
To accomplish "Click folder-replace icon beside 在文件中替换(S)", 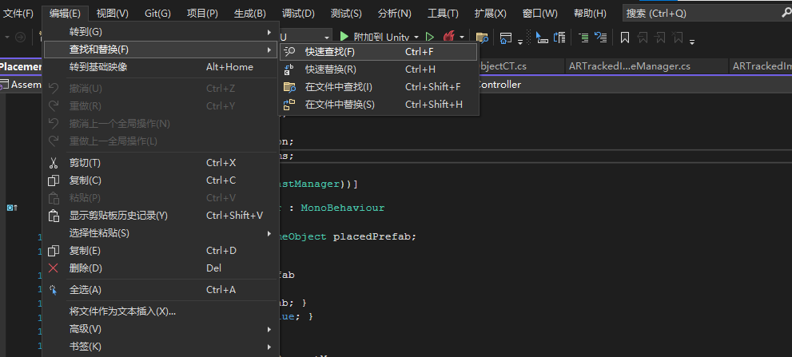I will coord(289,105).
